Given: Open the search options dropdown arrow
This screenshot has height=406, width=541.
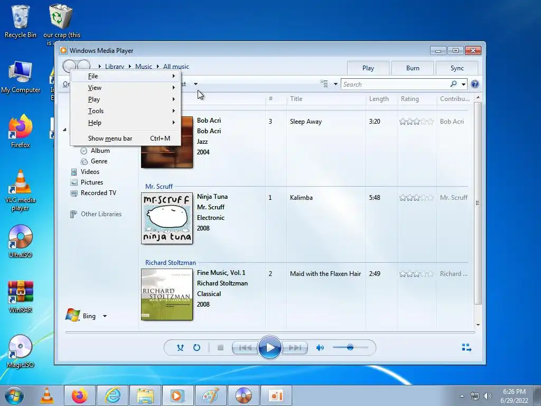Looking at the screenshot, I should coord(463,84).
